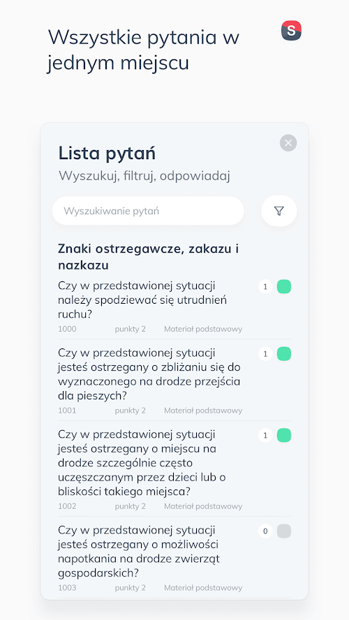Click count badge 1 on question 1000

[265, 287]
